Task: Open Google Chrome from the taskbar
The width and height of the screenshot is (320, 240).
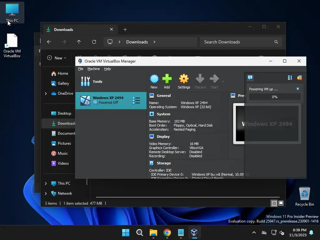Action: coord(167,232)
